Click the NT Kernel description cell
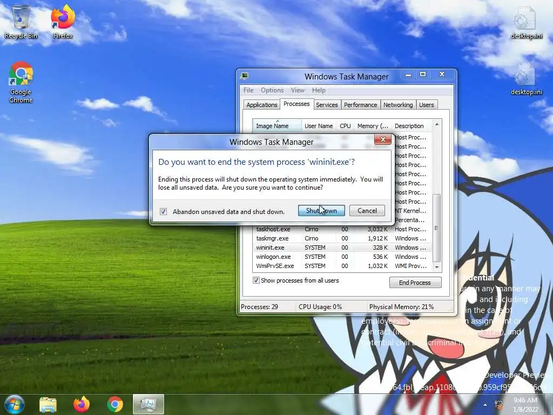This screenshot has height=415, width=553. coord(411,211)
